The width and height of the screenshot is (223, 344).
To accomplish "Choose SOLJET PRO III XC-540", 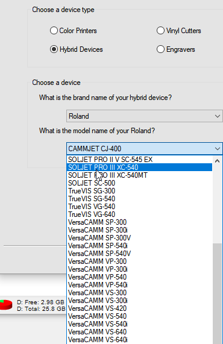I will tap(139, 167).
